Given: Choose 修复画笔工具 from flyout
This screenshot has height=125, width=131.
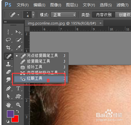Looking at the screenshot, I should pos(41,61).
